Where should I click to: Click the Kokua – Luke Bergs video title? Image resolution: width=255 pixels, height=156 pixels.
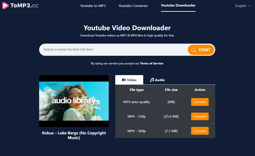pyautogui.click(x=74, y=135)
